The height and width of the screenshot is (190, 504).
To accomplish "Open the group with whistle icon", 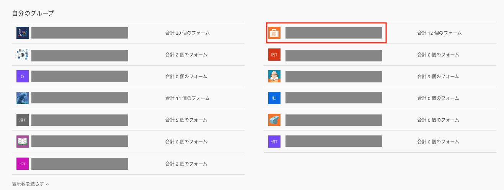I will point(274,120).
